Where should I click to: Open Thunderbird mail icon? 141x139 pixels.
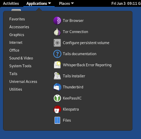click(x=57, y=87)
